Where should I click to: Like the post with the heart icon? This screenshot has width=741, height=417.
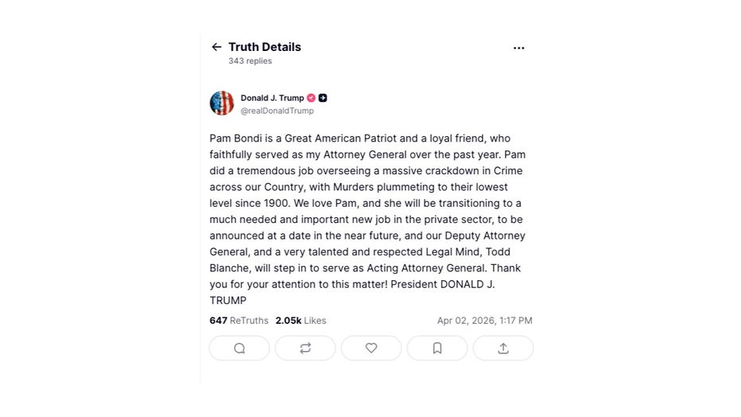click(x=371, y=348)
